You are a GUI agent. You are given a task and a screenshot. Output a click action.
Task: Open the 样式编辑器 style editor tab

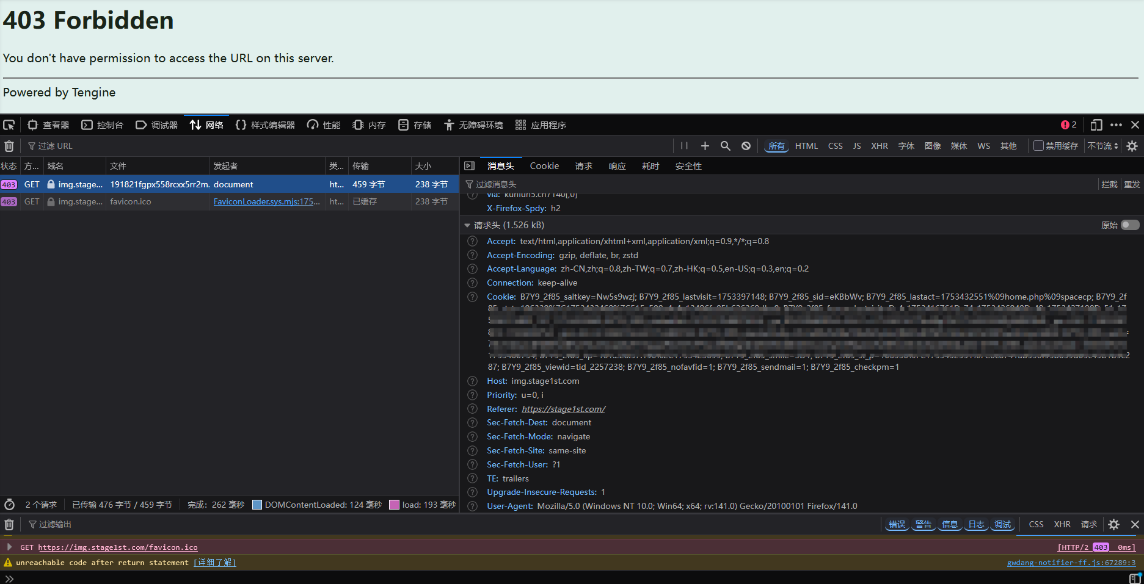265,125
